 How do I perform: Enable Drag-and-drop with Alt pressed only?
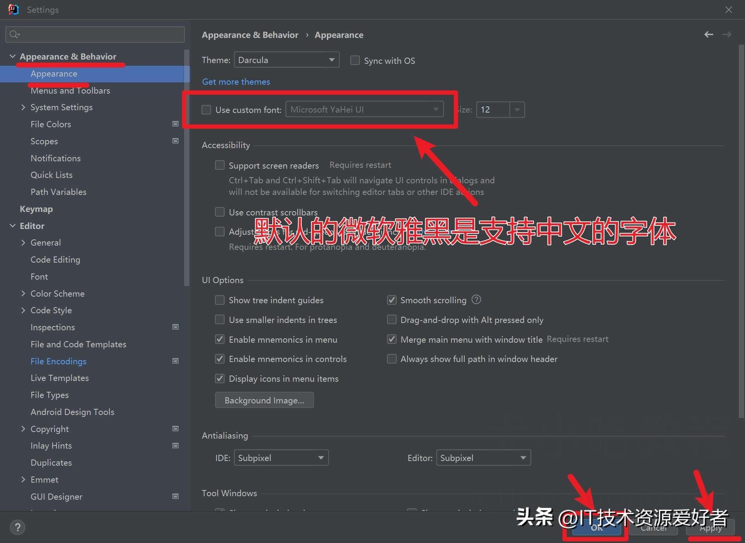[x=392, y=319]
